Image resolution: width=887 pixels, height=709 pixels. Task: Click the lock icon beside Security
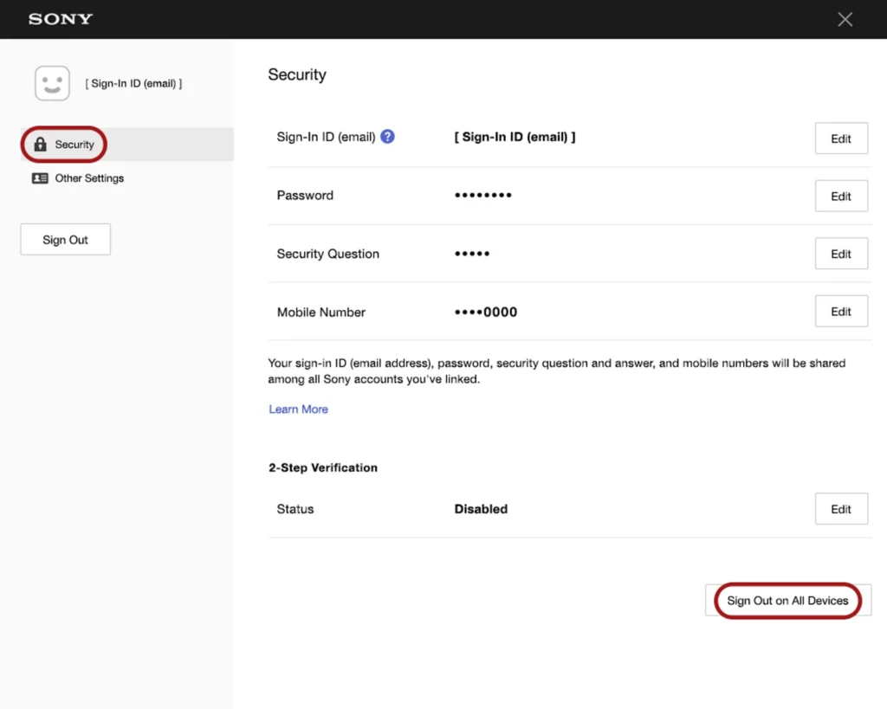pyautogui.click(x=40, y=145)
